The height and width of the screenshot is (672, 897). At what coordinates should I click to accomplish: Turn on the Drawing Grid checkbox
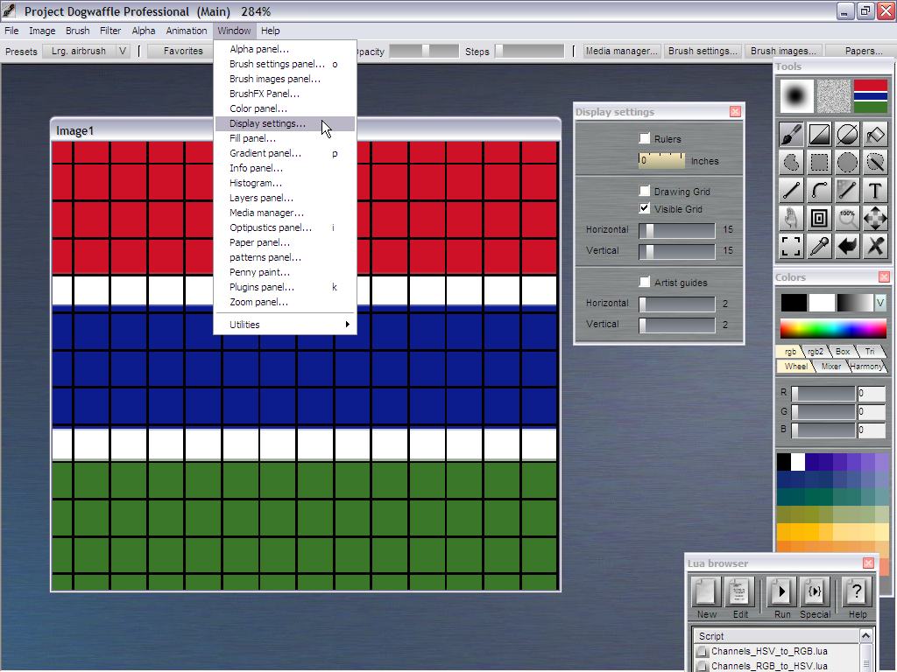click(x=645, y=191)
